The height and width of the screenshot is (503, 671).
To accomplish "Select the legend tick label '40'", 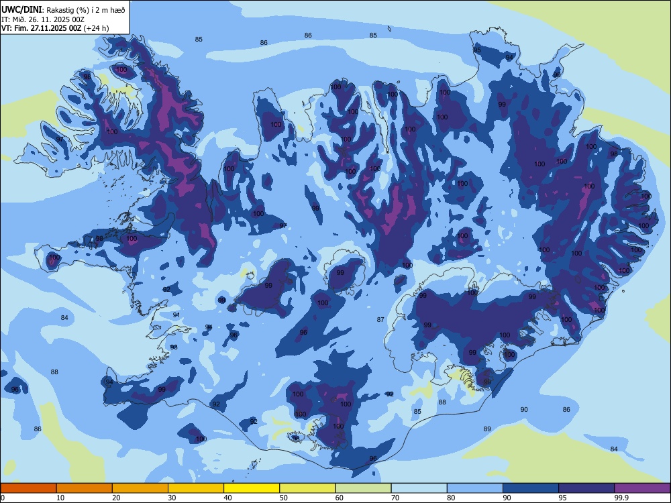I will pos(228,498).
